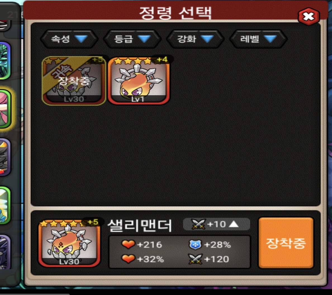Open the 강화 filter dropdown

click(195, 39)
